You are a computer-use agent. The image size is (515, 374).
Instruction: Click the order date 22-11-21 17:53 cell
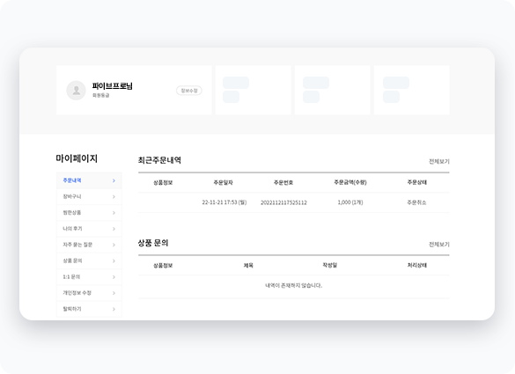(224, 202)
